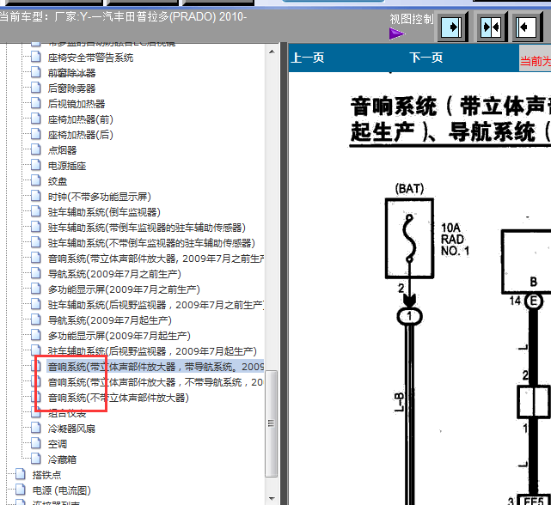Select 驻车辅助系统(倒车监视器)
Image resolution: width=551 pixels, height=505 pixels.
(104, 212)
